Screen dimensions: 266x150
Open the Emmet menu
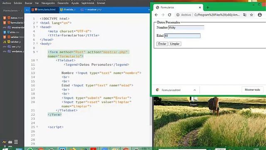[x=101, y=3]
